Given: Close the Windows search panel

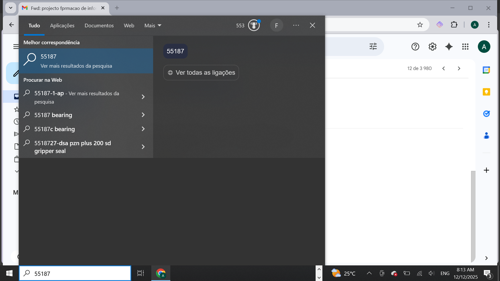Looking at the screenshot, I should point(312,25).
